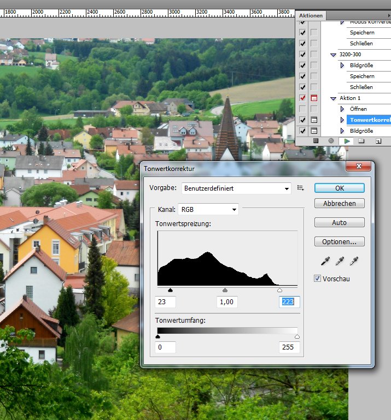Open the Optionen... dialog
The height and width of the screenshot is (420, 391).
click(340, 241)
